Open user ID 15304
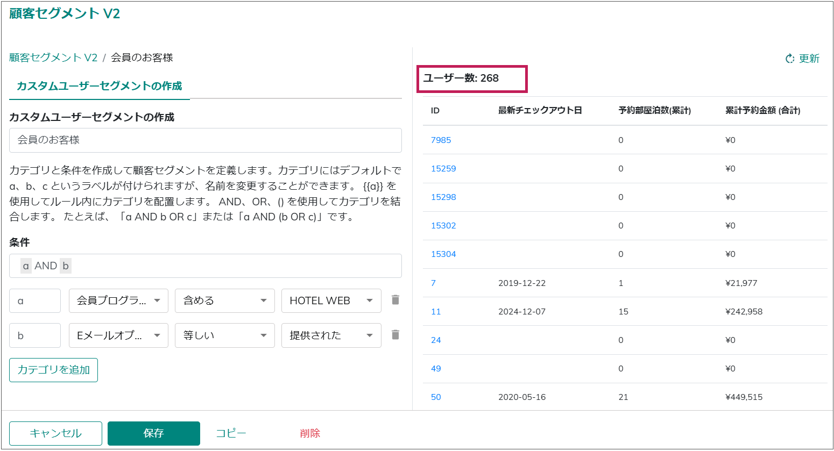This screenshot has width=834, height=451. pos(443,254)
